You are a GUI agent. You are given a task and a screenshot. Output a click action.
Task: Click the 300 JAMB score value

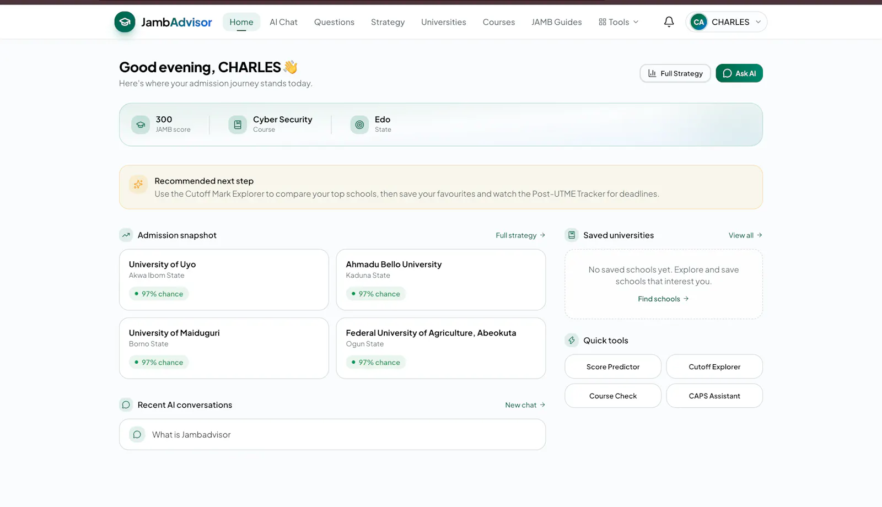pos(164,120)
